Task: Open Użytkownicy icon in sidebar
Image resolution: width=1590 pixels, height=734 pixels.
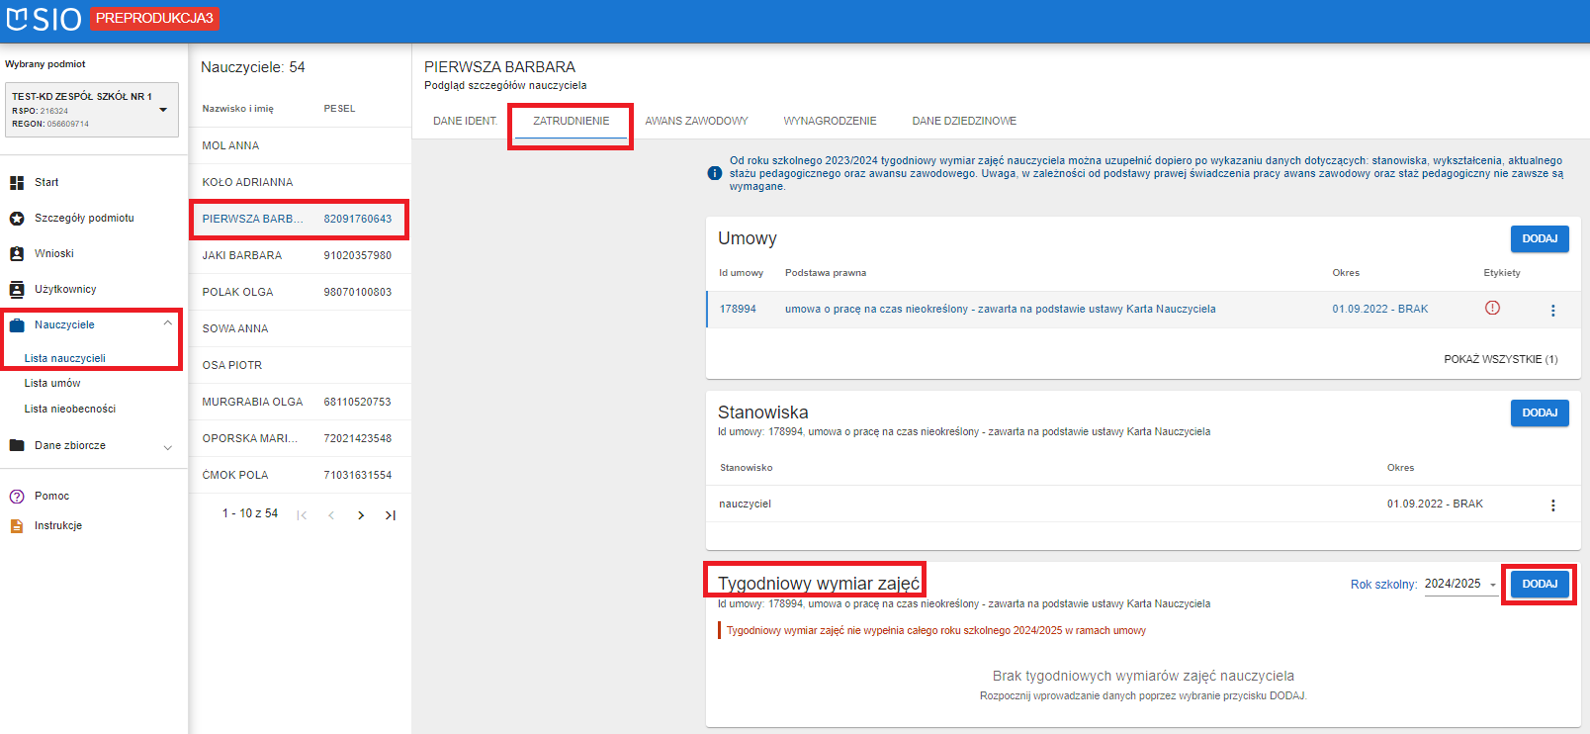Action: tap(17, 290)
